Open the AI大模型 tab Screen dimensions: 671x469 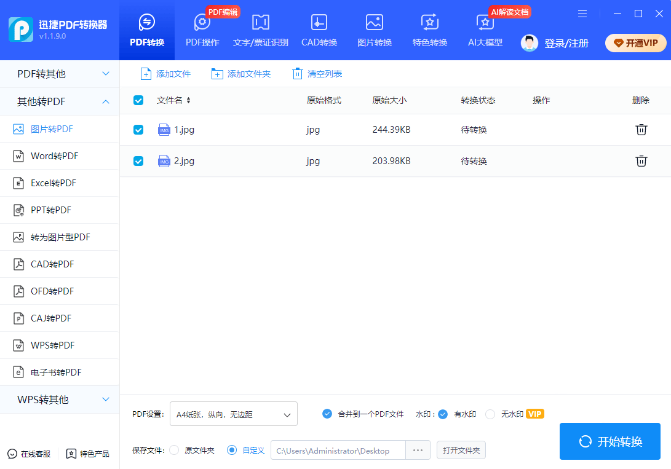pos(485,30)
